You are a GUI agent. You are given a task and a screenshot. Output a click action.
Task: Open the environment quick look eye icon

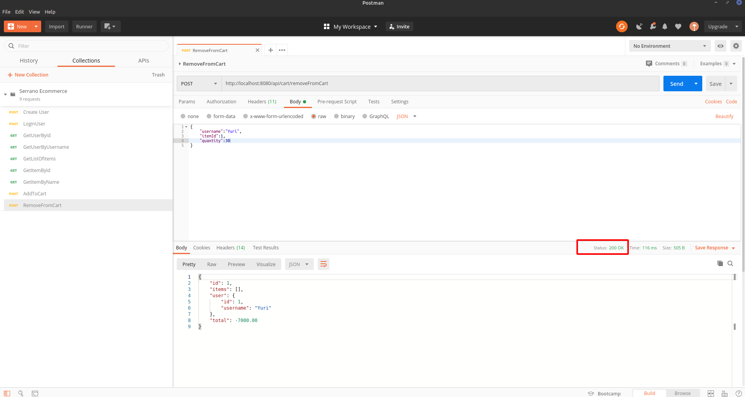coord(721,46)
